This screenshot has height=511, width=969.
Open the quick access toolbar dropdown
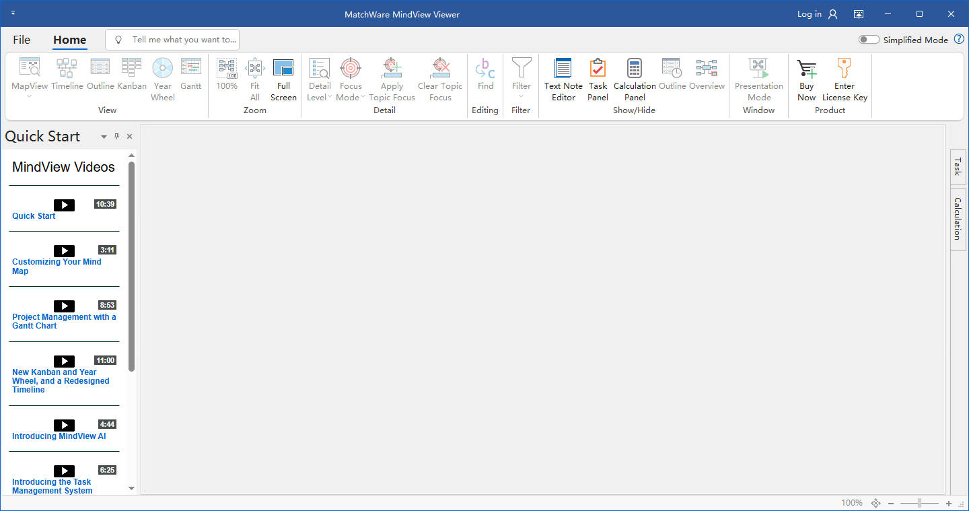13,13
